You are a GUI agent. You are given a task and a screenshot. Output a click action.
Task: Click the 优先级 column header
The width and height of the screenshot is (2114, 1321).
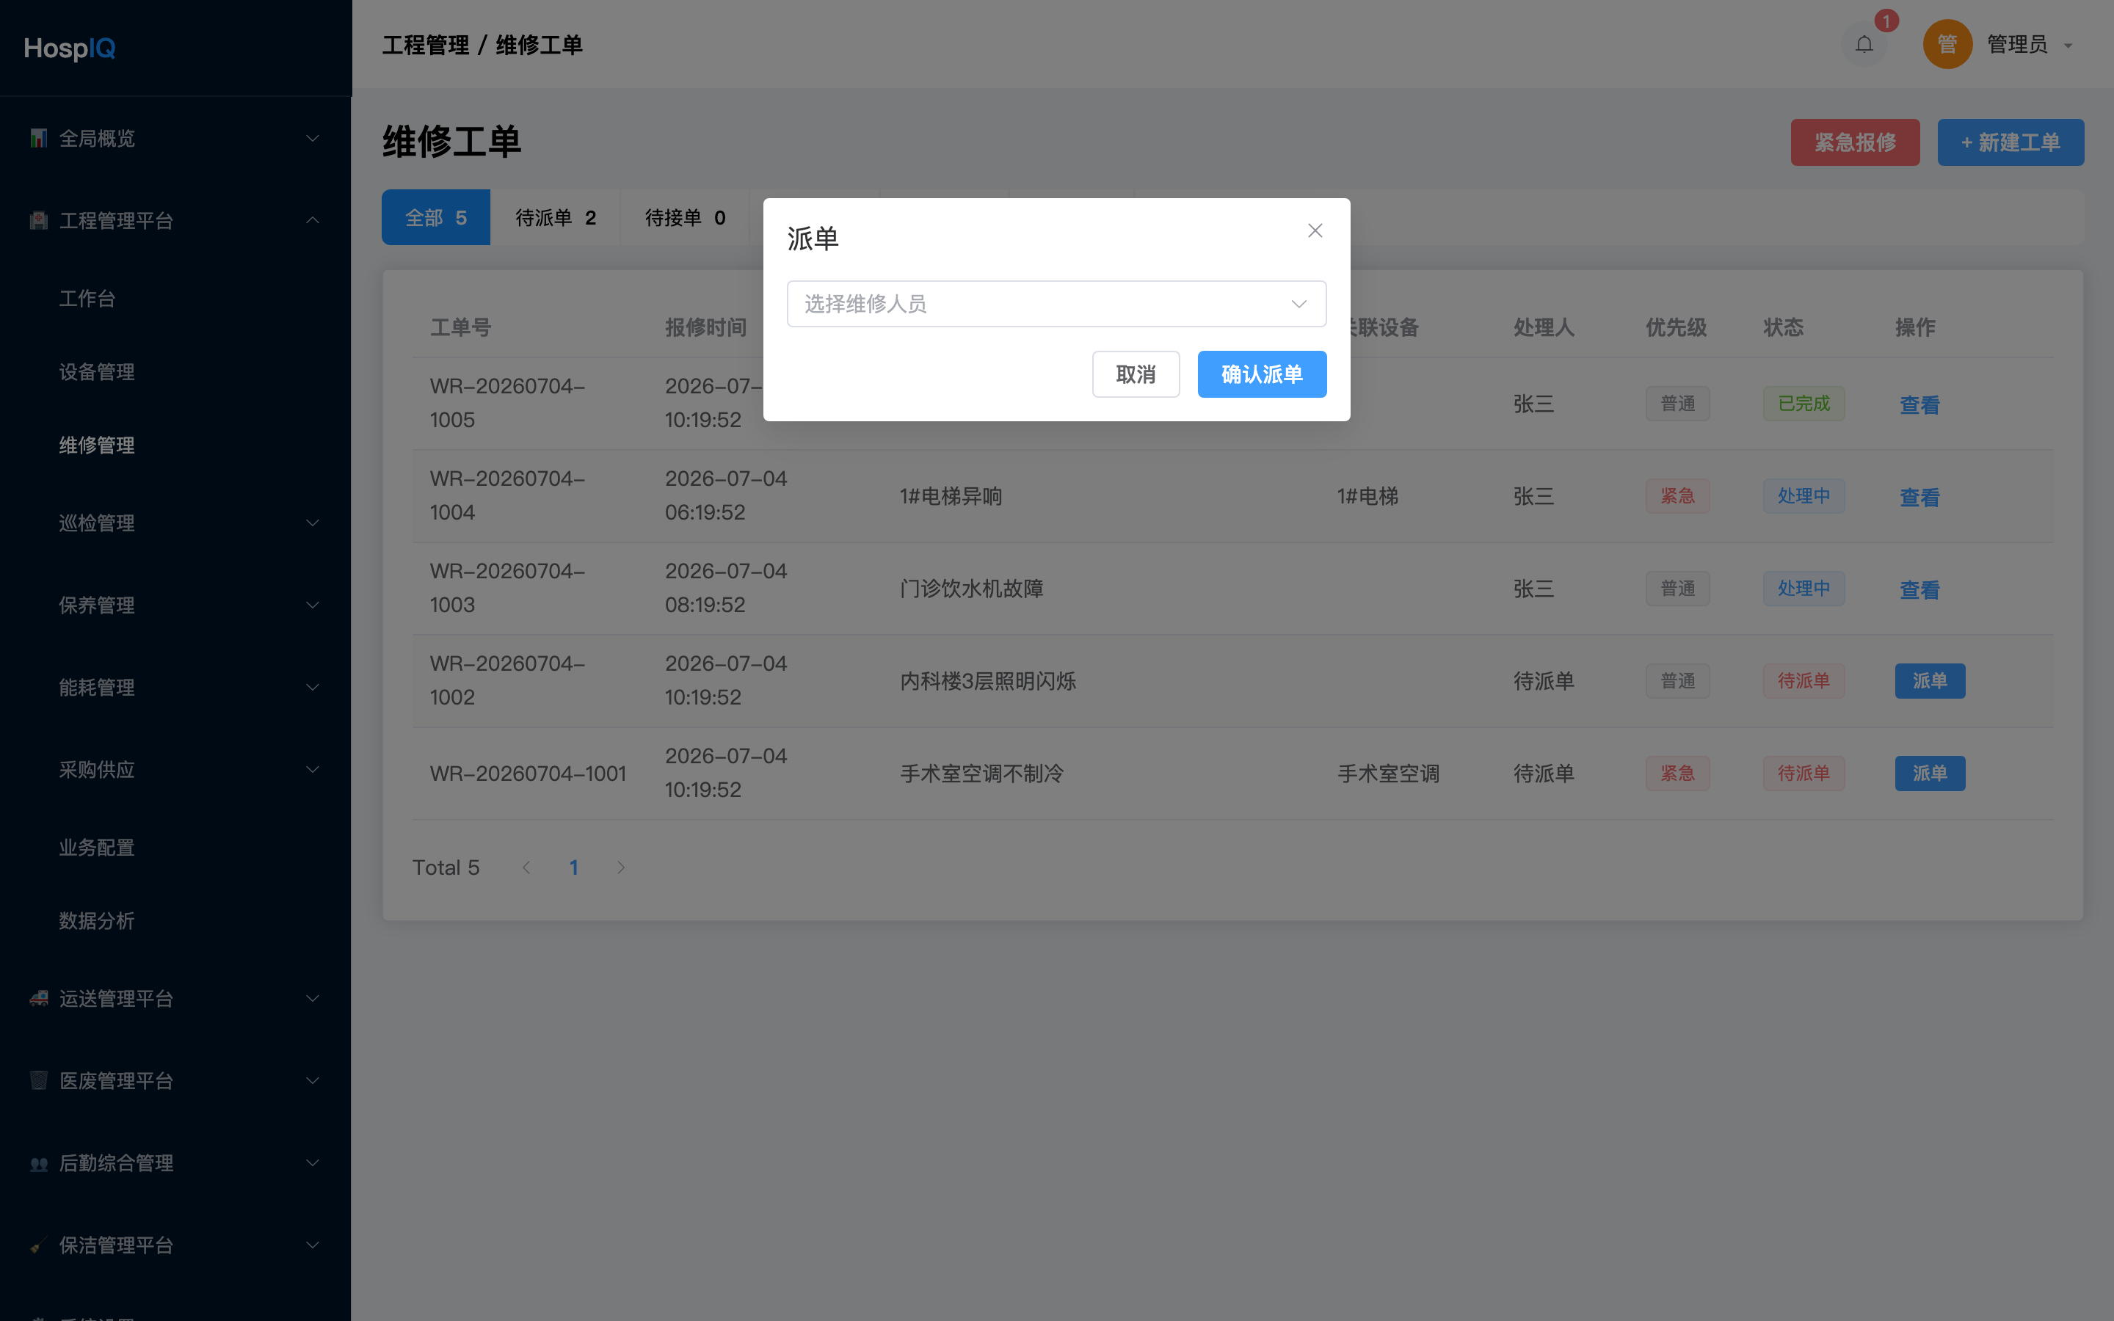point(1676,327)
